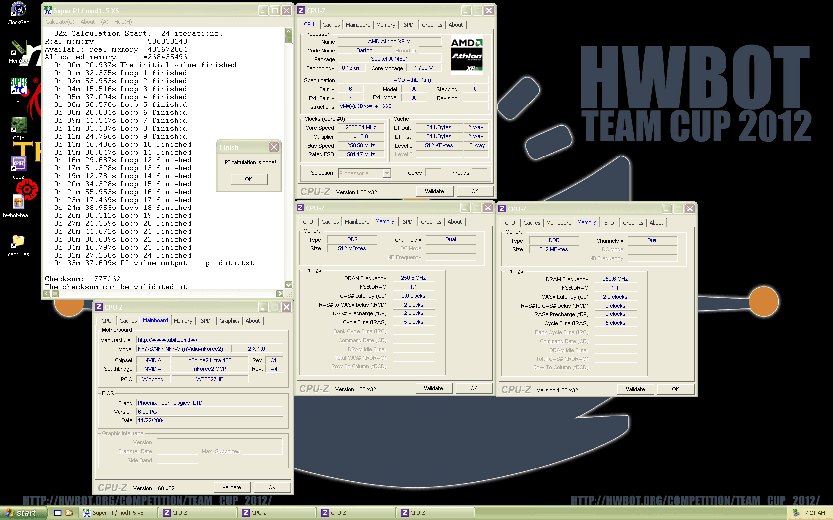Open the captures folder on desktop

click(18, 245)
